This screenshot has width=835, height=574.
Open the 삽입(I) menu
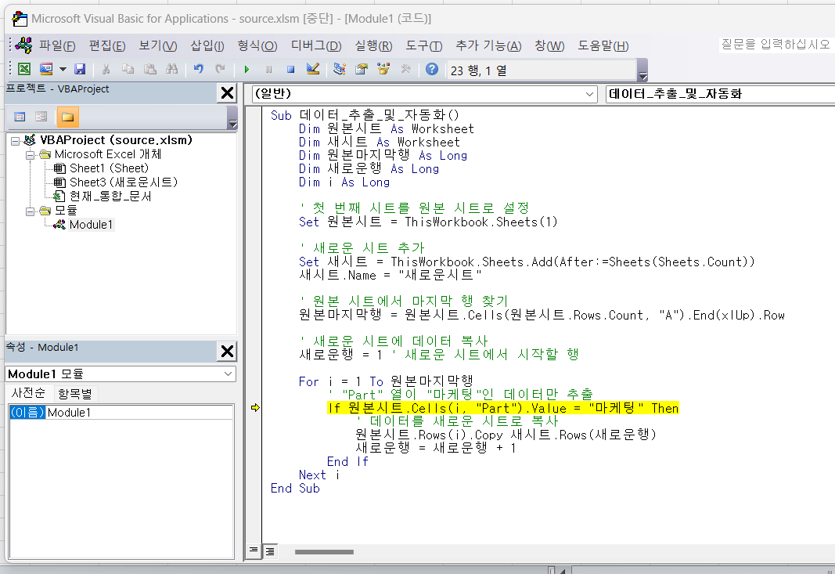[x=207, y=46]
